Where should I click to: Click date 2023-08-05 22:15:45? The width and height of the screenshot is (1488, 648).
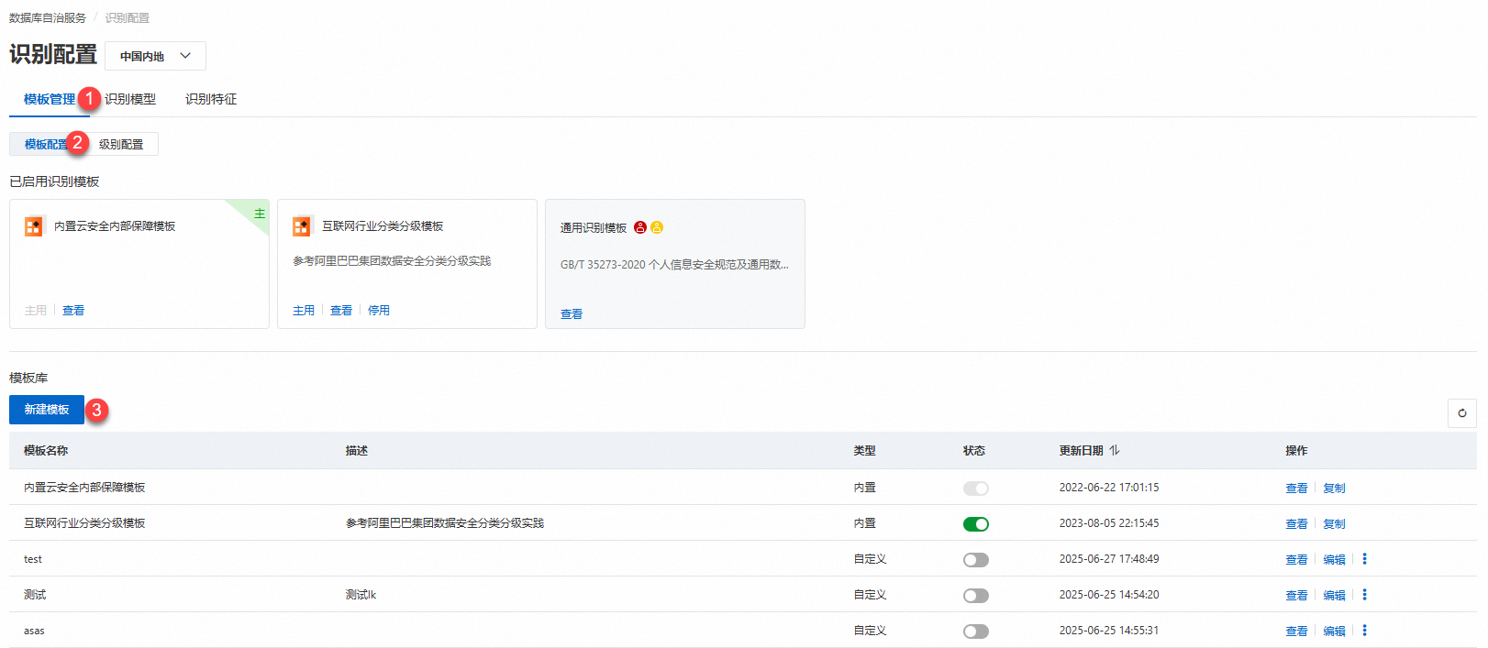coord(1109,523)
